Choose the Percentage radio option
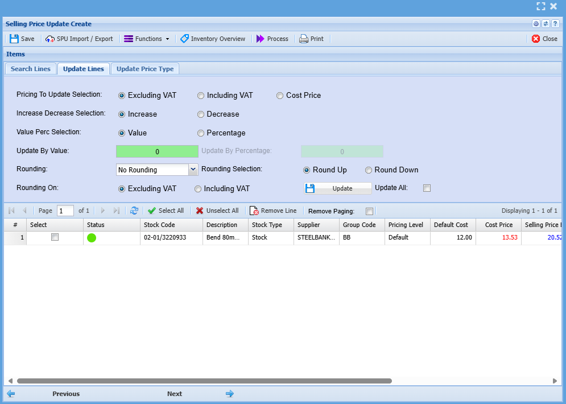The height and width of the screenshot is (404, 566). click(201, 133)
